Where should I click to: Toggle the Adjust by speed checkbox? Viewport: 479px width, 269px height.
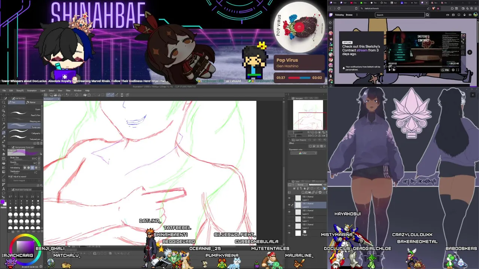pos(11,177)
